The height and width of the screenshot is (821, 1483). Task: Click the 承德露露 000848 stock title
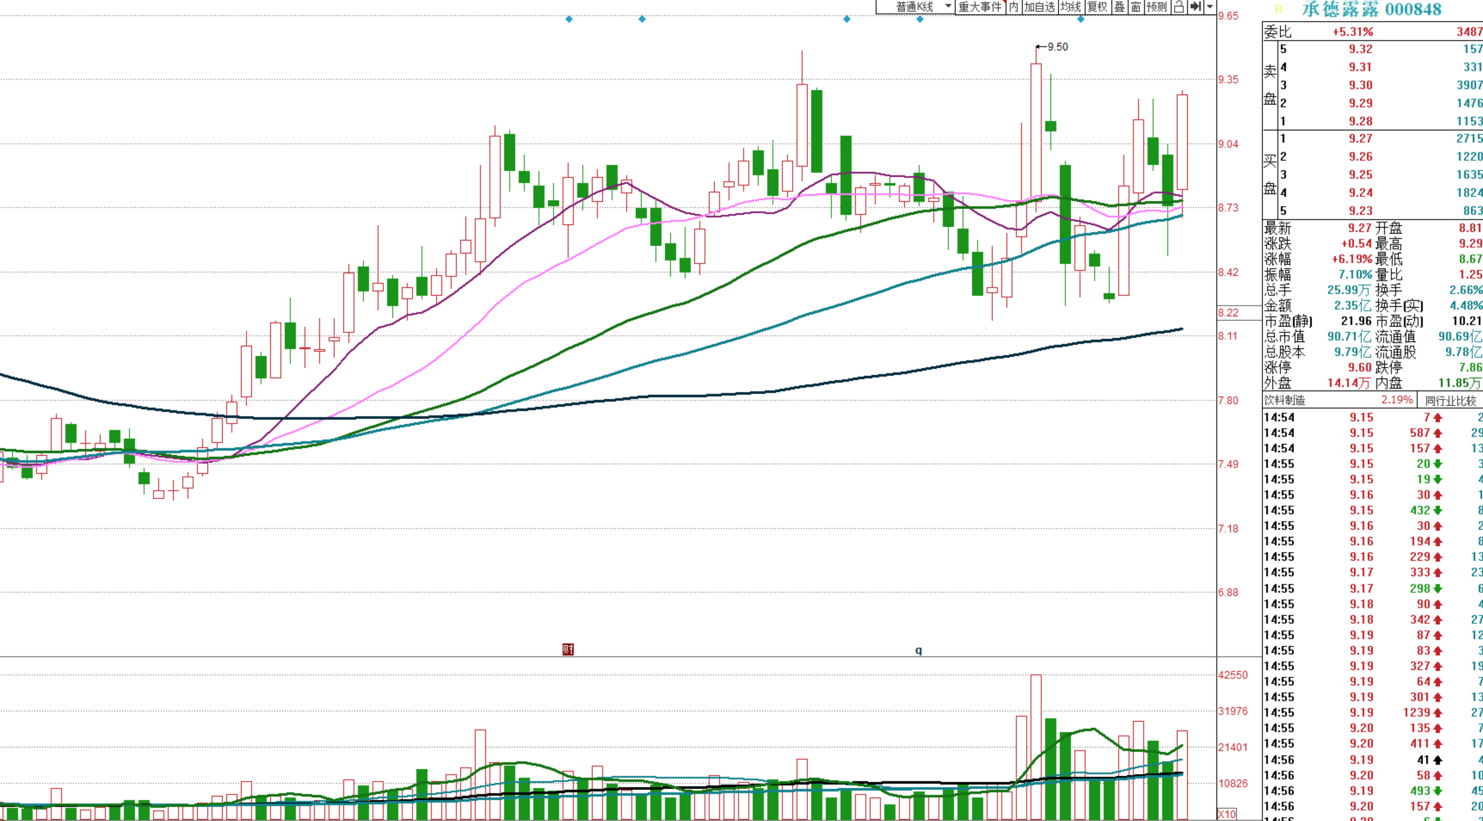click(x=1371, y=9)
